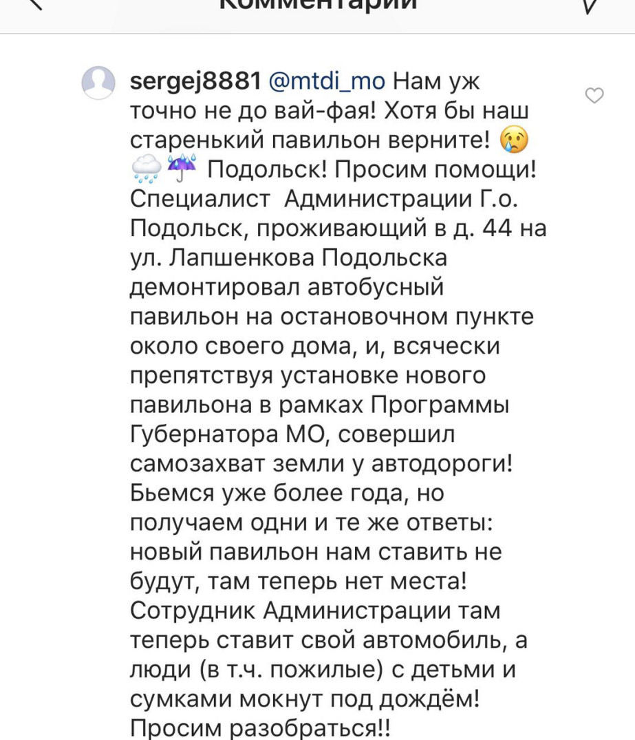
Task: Tap the back arrow in the header
Action: tap(36, 6)
